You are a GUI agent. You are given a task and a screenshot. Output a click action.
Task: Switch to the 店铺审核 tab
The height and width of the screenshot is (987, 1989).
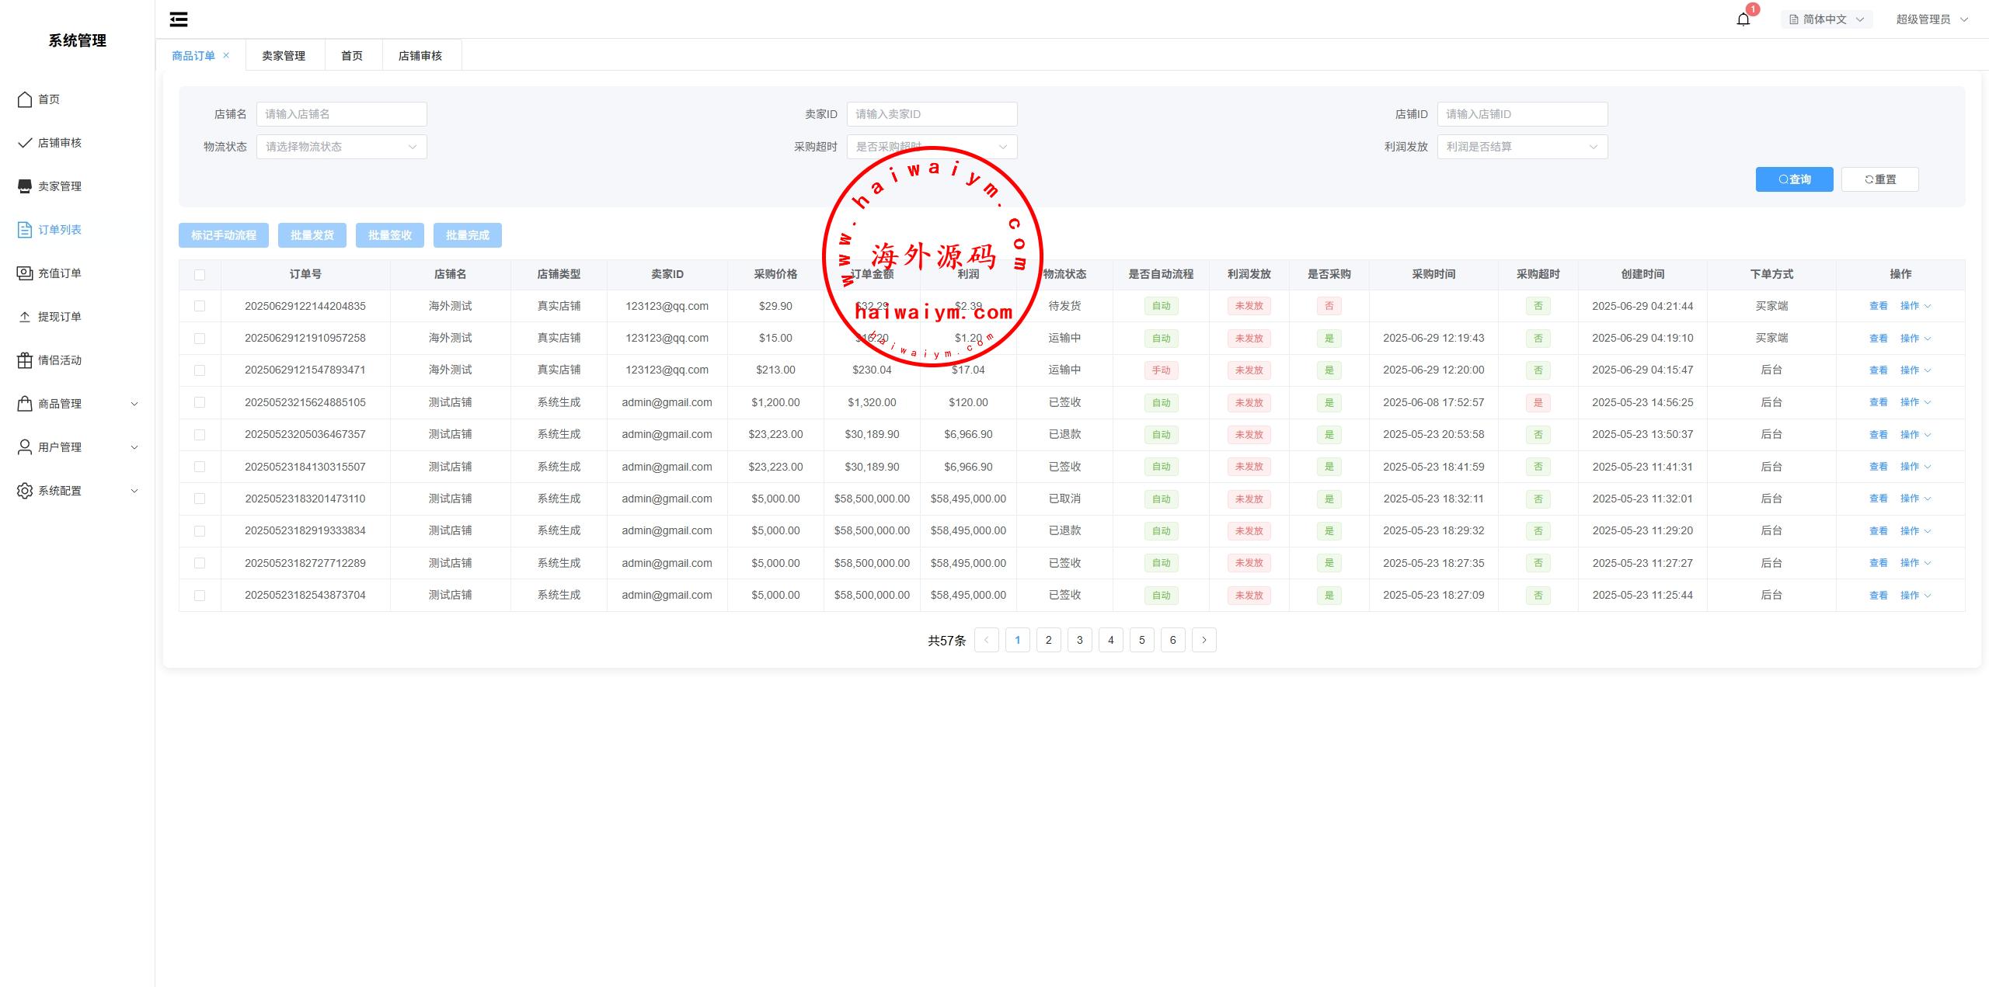coord(420,56)
